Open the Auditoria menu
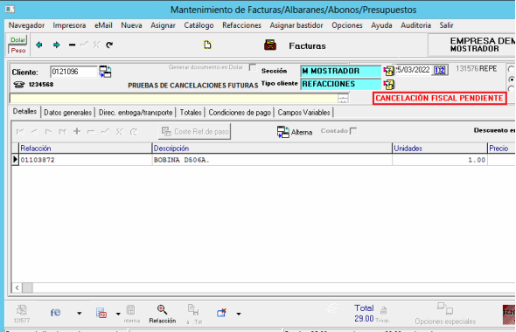This screenshot has width=516, height=332. coord(415,25)
